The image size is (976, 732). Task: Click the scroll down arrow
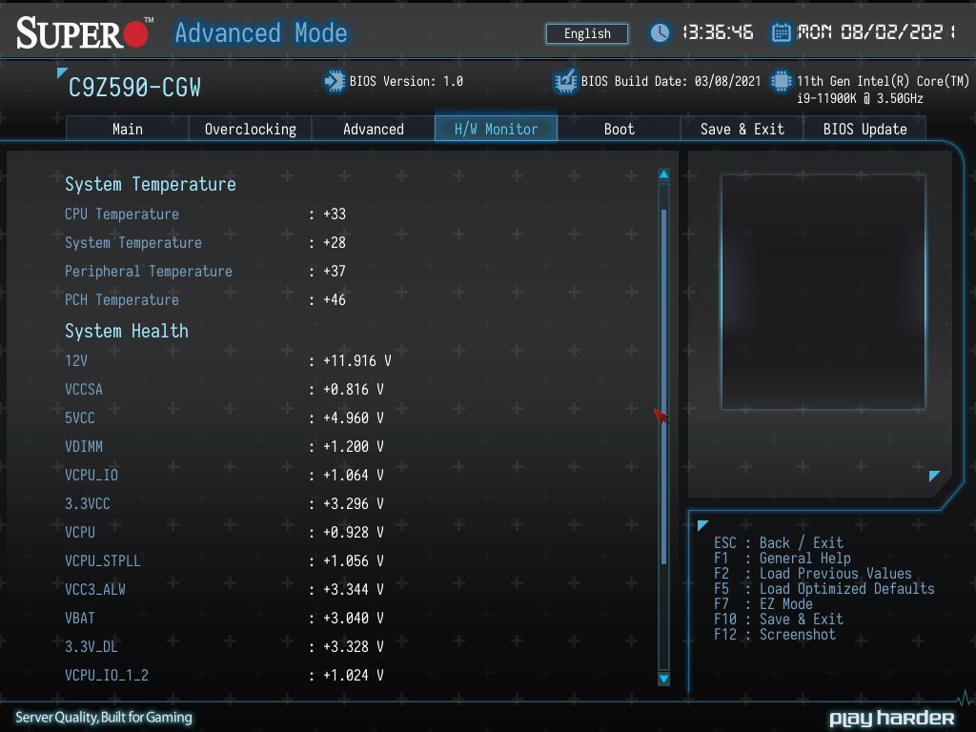(663, 679)
